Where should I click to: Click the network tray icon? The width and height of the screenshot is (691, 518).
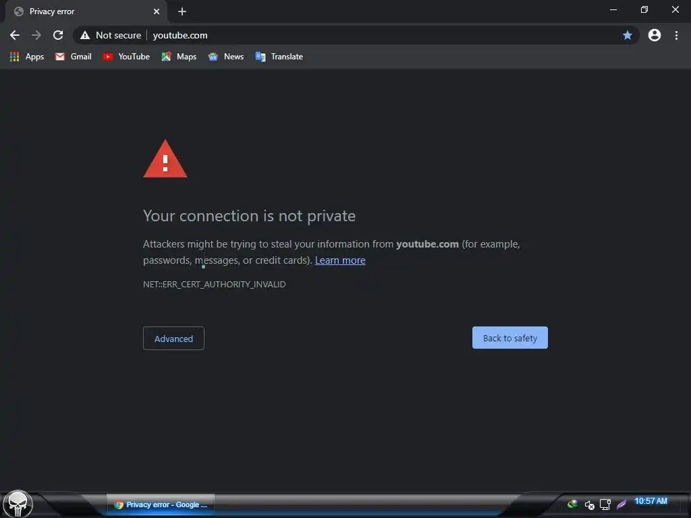(605, 505)
